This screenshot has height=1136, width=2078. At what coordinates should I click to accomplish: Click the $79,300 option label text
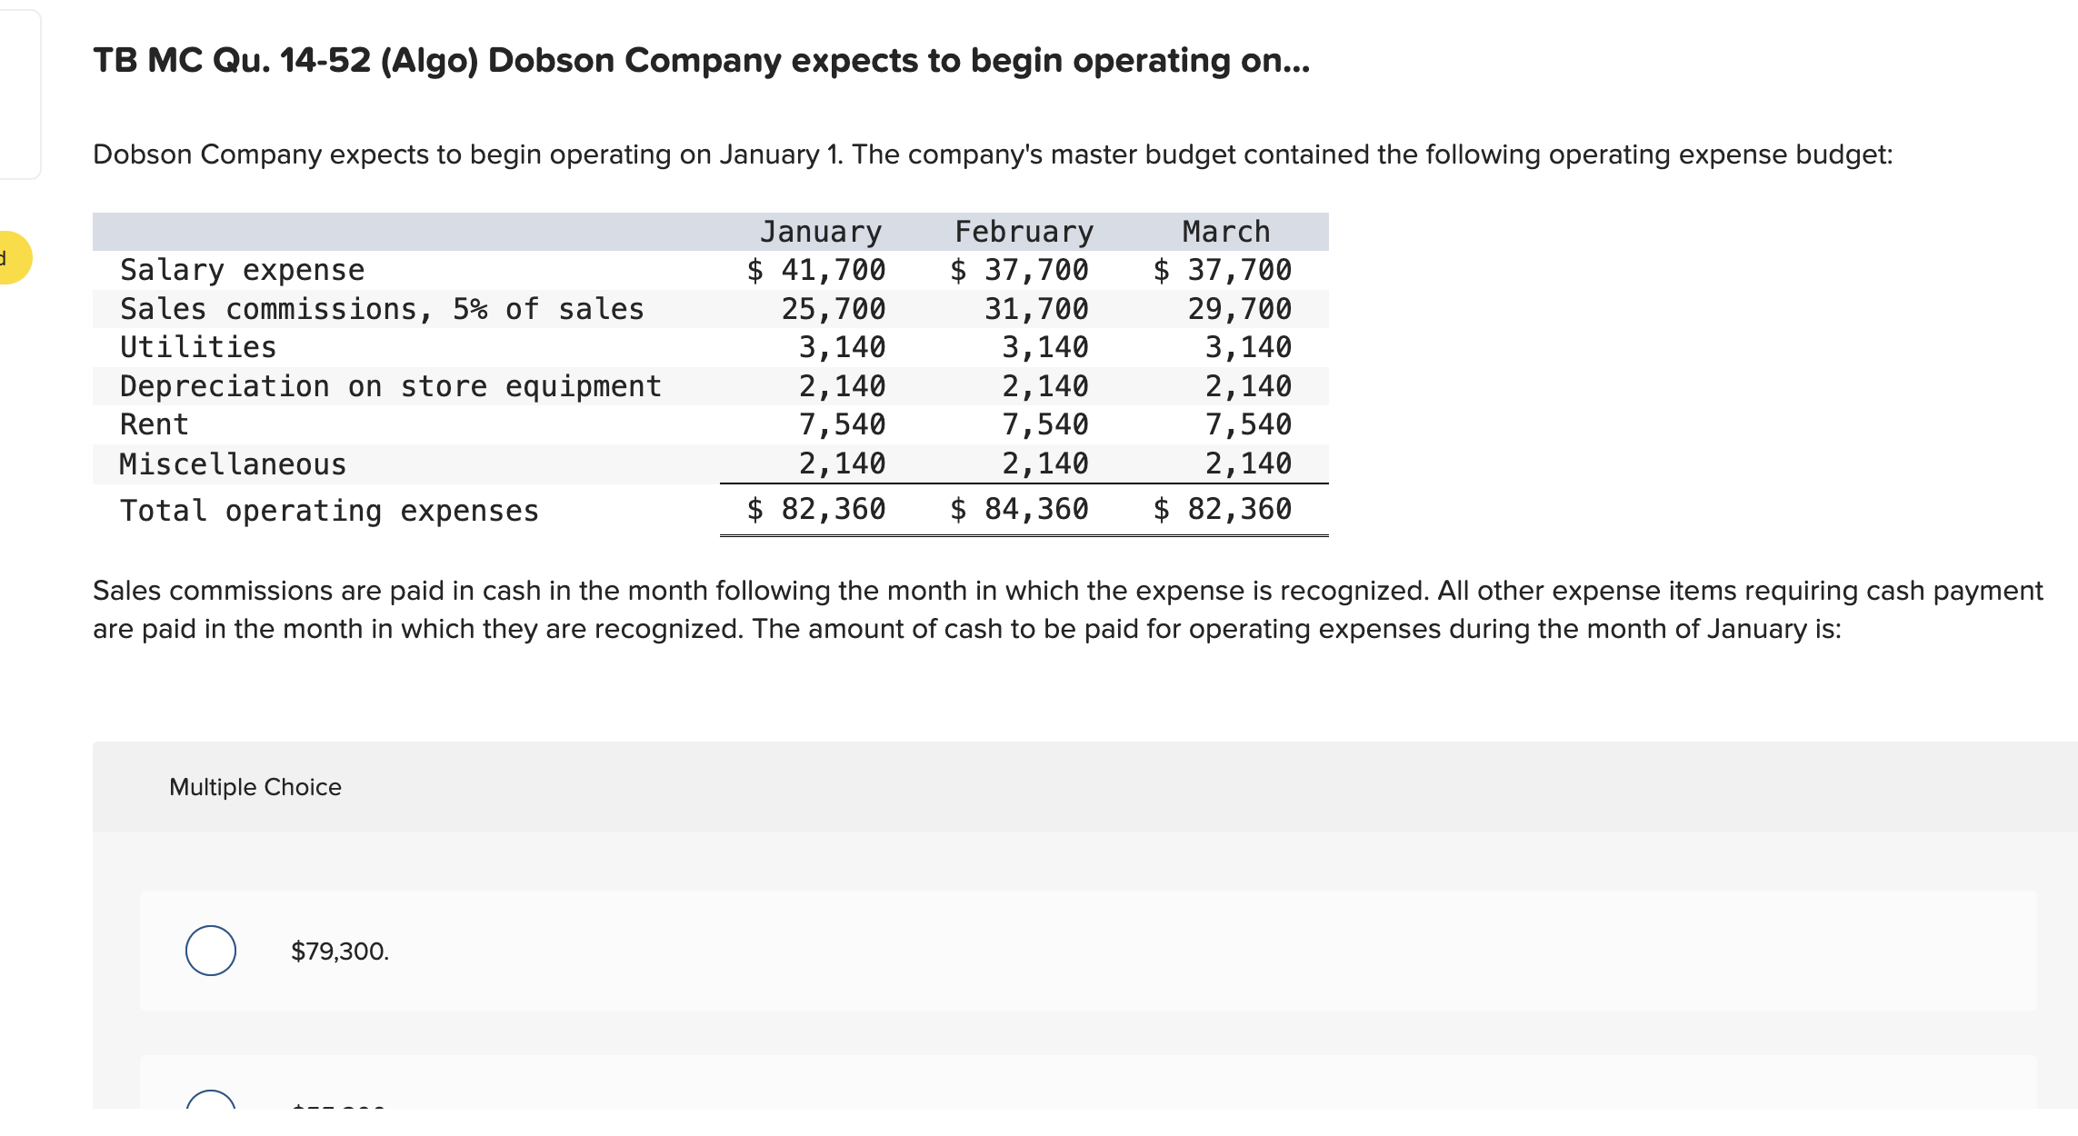tap(339, 951)
